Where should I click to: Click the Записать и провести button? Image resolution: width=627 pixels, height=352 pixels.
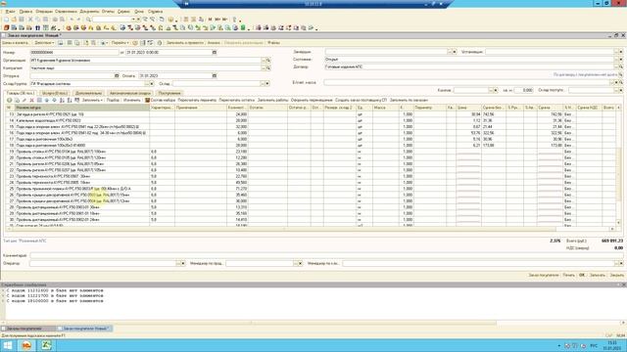pos(185,43)
